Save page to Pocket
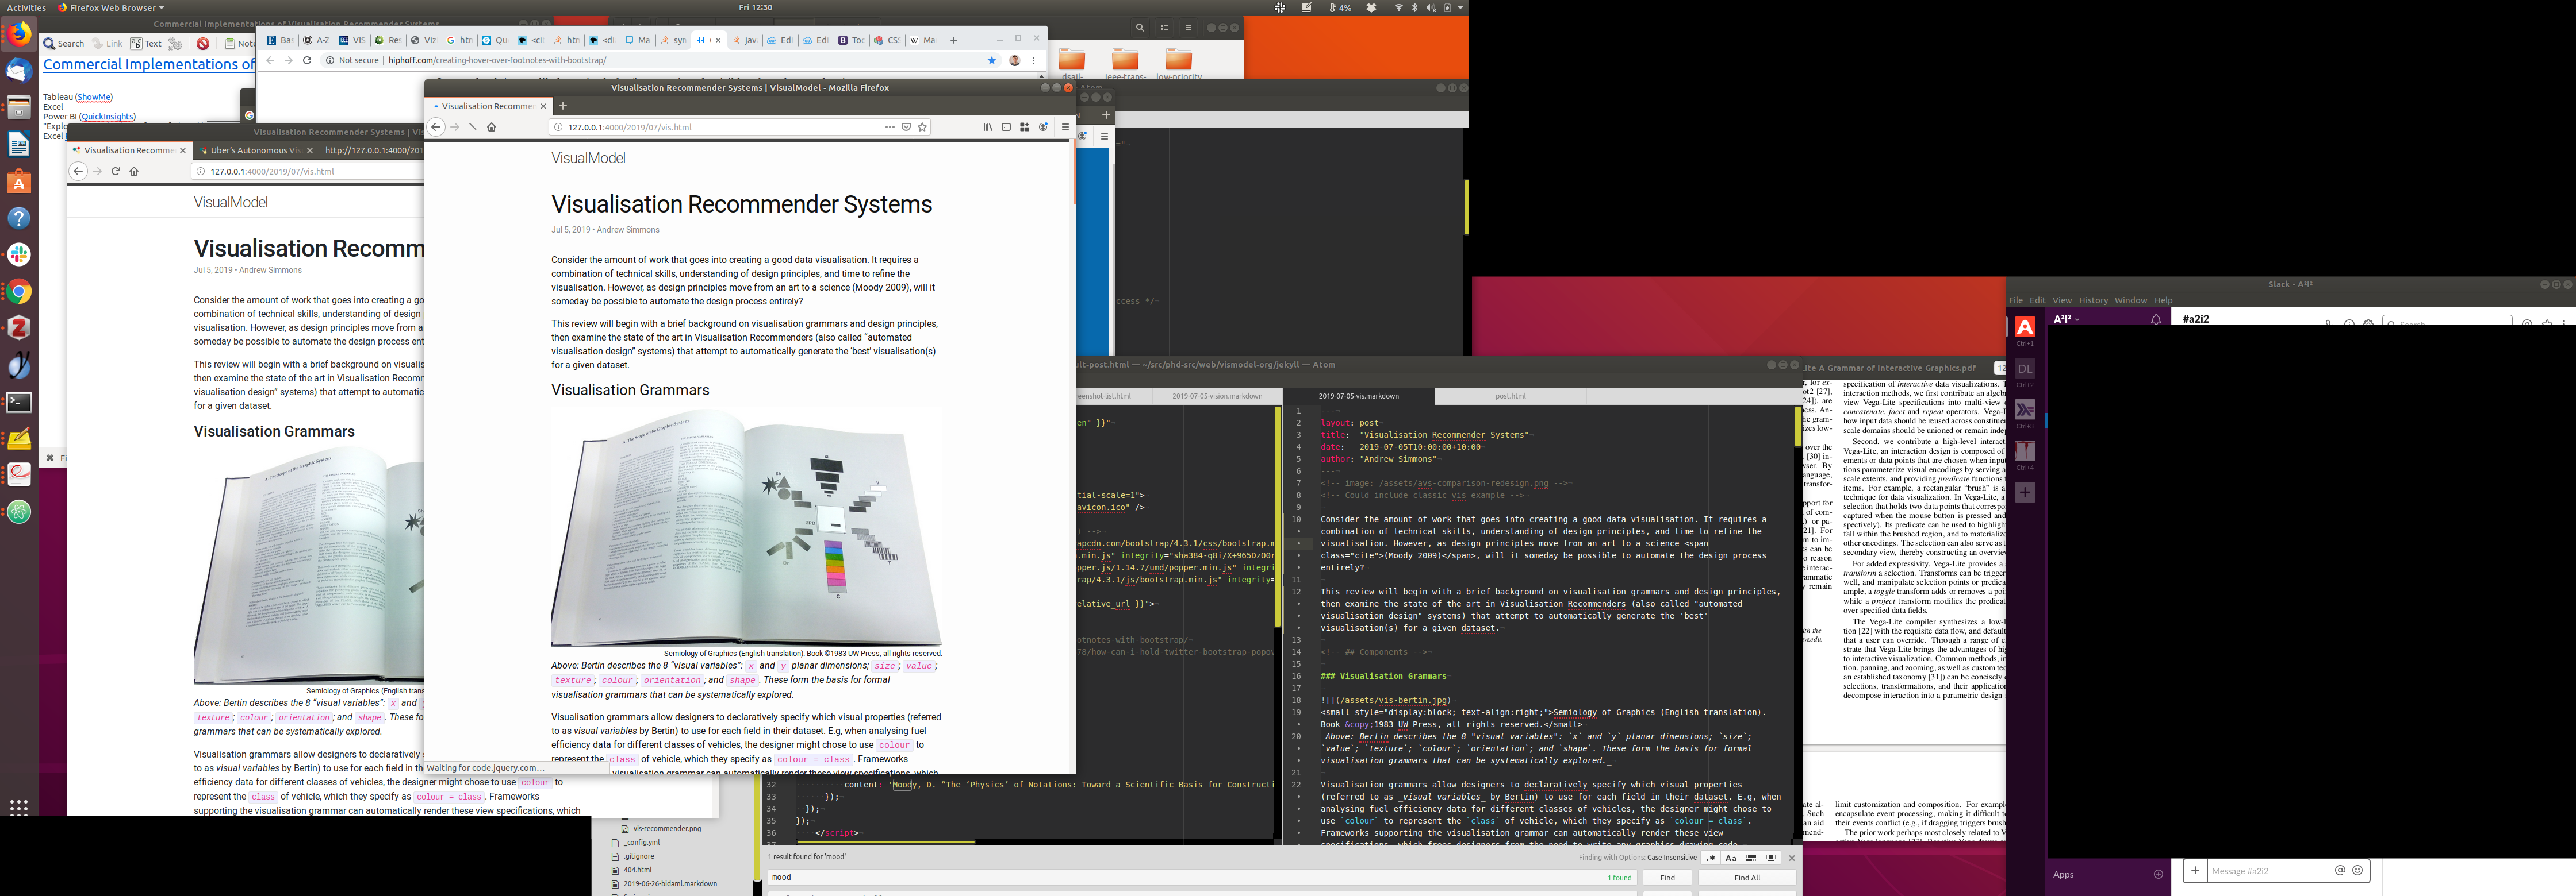 coord(906,127)
